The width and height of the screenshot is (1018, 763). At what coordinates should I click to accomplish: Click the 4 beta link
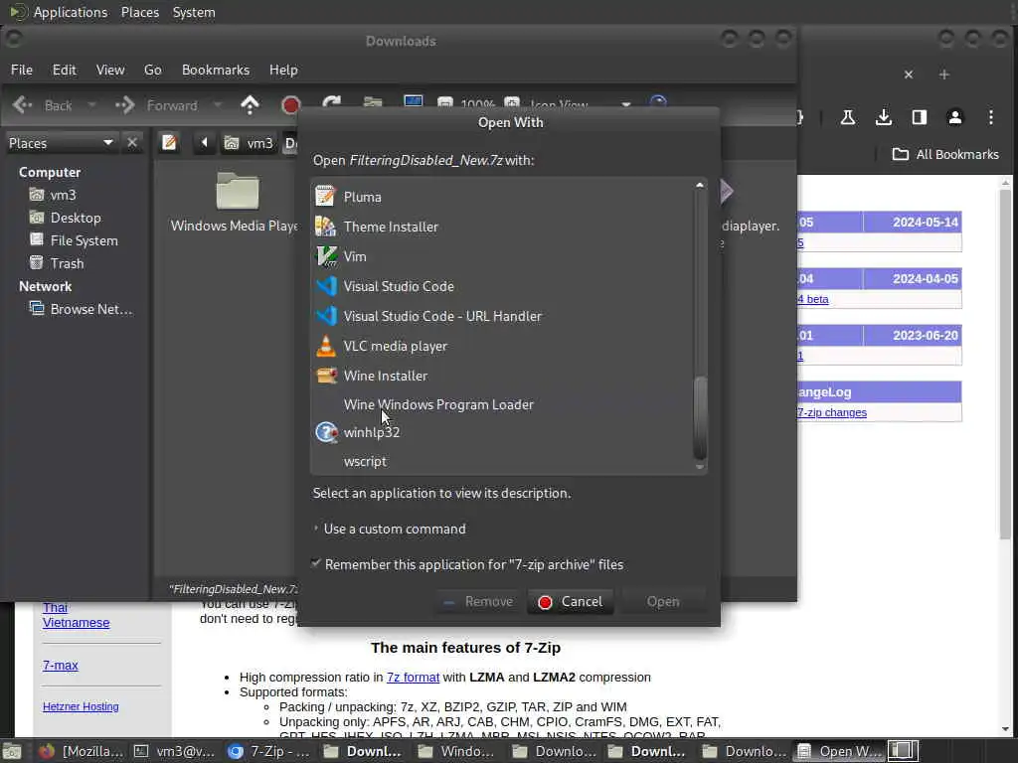[813, 299]
